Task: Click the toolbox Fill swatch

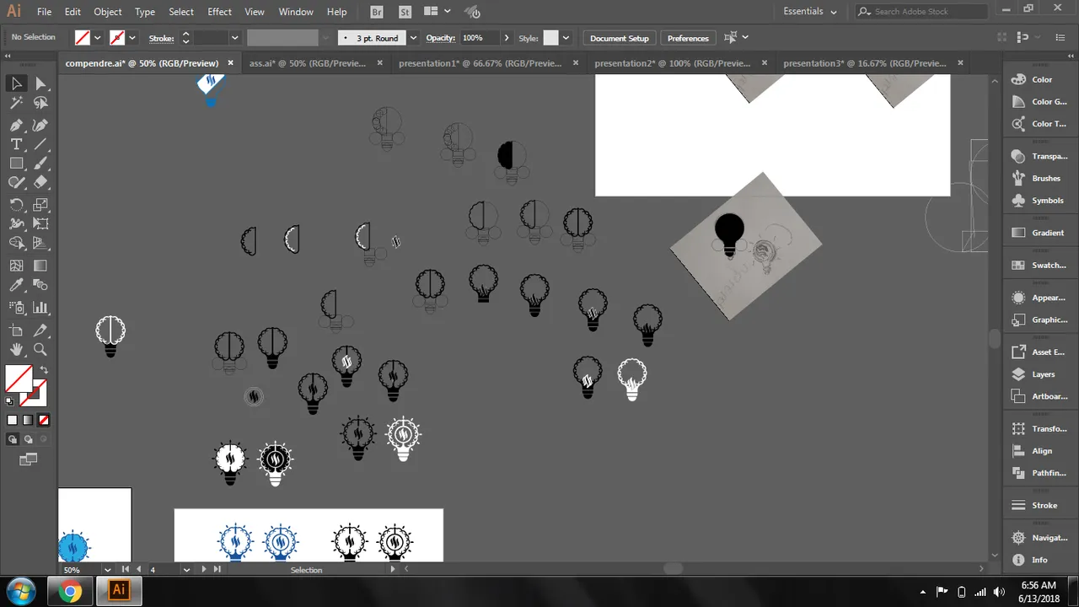Action: pyautogui.click(x=19, y=378)
